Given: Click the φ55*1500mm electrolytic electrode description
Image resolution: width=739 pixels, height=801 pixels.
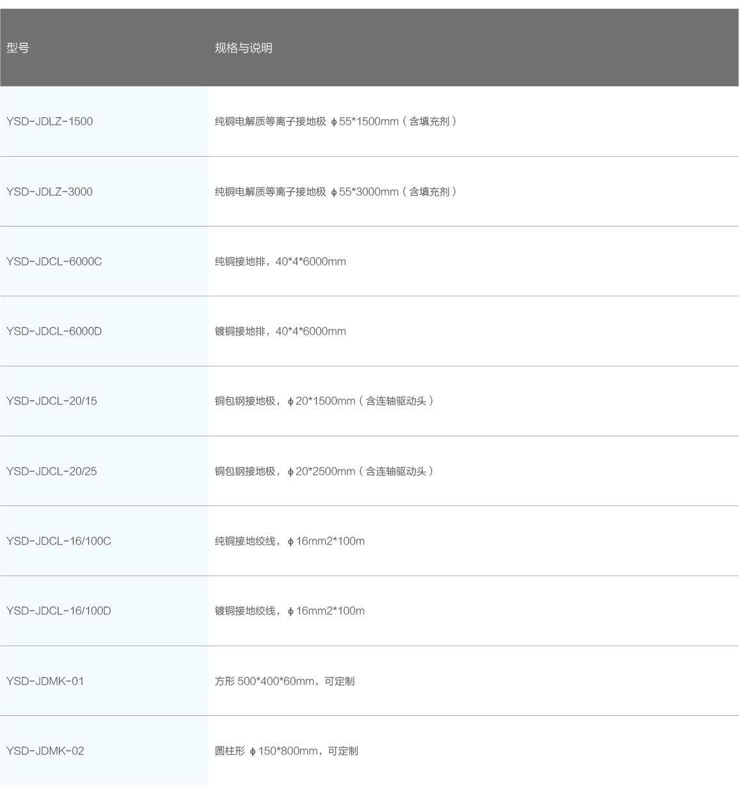Looking at the screenshot, I should pos(335,122).
